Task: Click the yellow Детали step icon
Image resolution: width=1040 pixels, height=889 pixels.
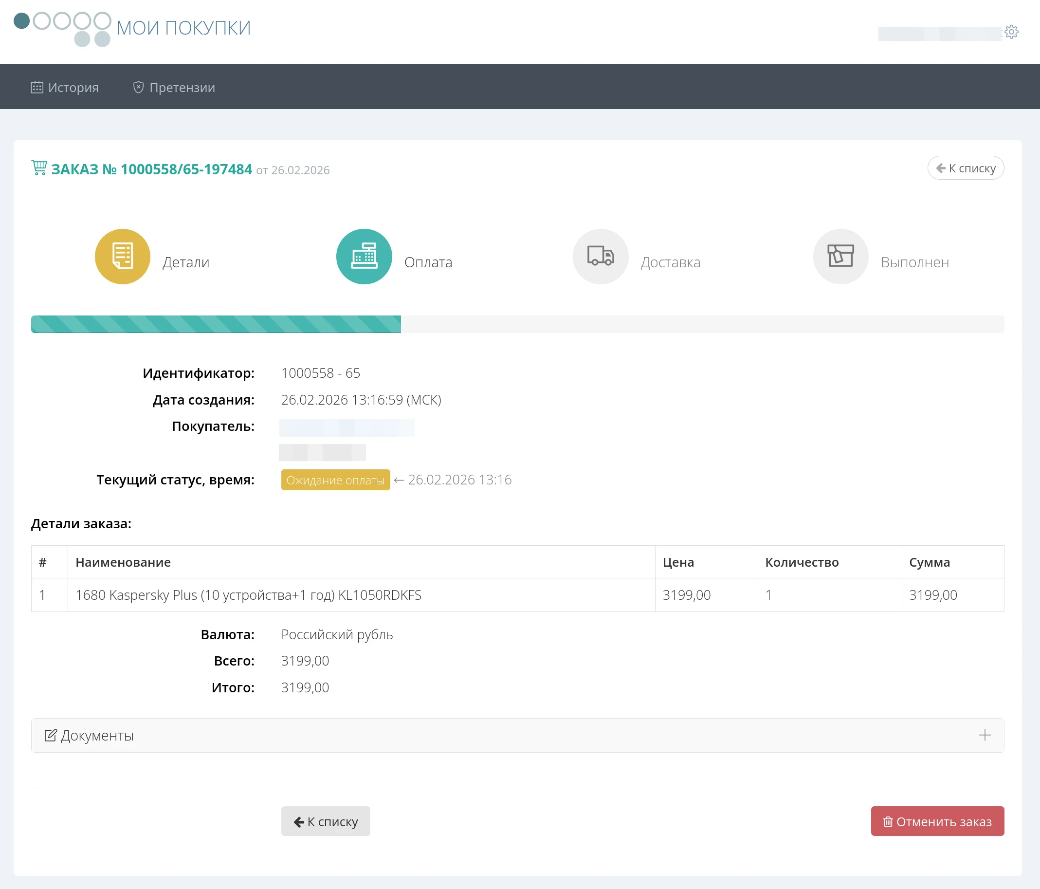Action: pyautogui.click(x=123, y=257)
